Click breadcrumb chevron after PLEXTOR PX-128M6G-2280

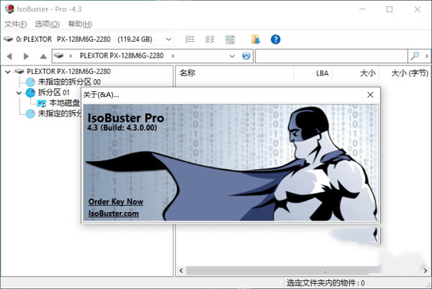pyautogui.click(x=173, y=56)
